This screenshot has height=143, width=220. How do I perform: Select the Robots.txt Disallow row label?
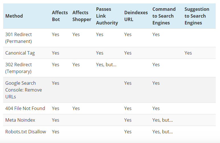point(26,132)
